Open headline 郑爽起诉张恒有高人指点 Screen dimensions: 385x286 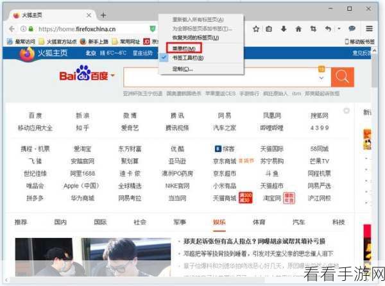[x=255, y=241]
